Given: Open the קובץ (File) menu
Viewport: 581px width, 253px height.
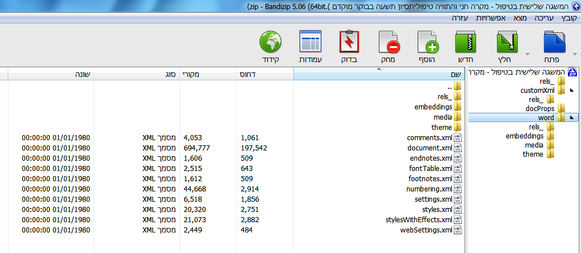Looking at the screenshot, I should point(569,18).
